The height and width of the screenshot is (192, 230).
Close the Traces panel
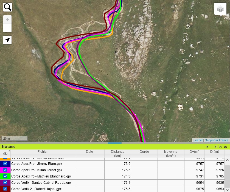coord(226,147)
